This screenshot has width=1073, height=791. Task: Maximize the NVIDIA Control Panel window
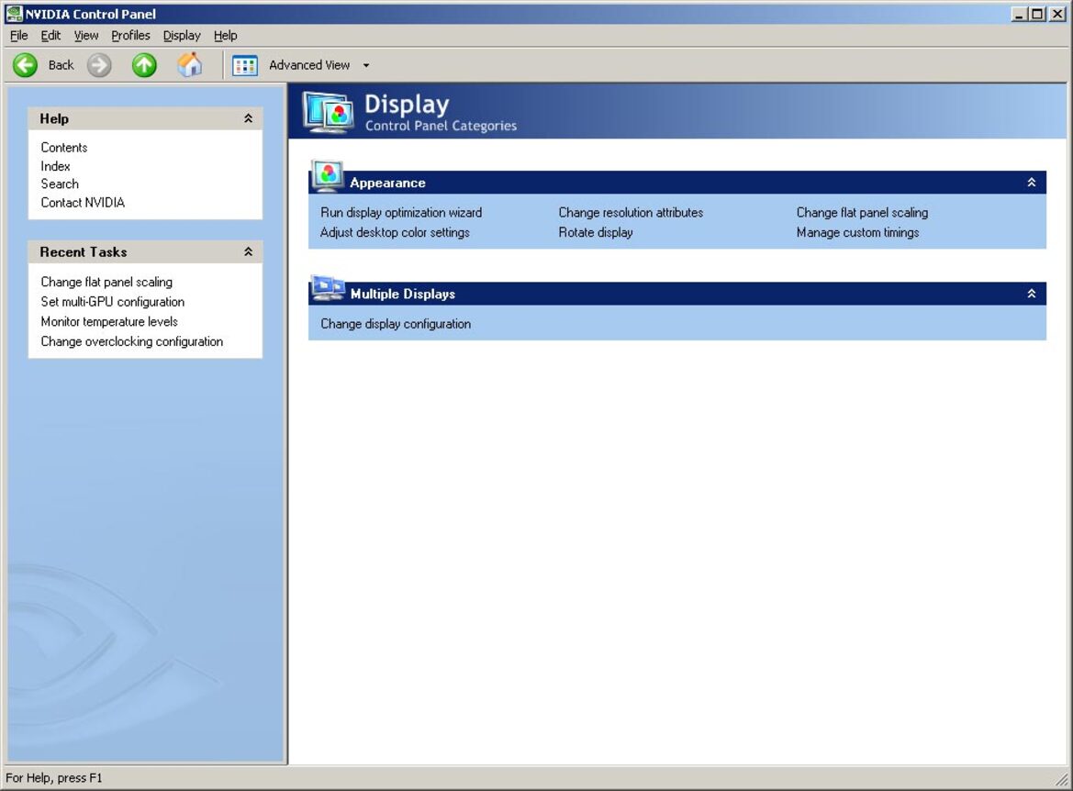[1037, 14]
